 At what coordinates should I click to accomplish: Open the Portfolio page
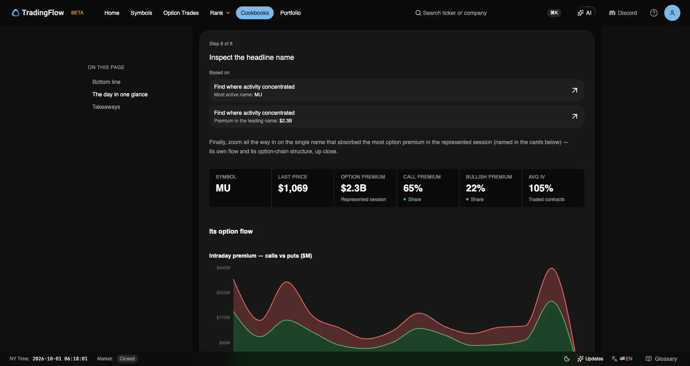pyautogui.click(x=290, y=13)
